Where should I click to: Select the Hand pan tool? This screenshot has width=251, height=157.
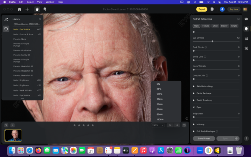click(x=37, y=9)
